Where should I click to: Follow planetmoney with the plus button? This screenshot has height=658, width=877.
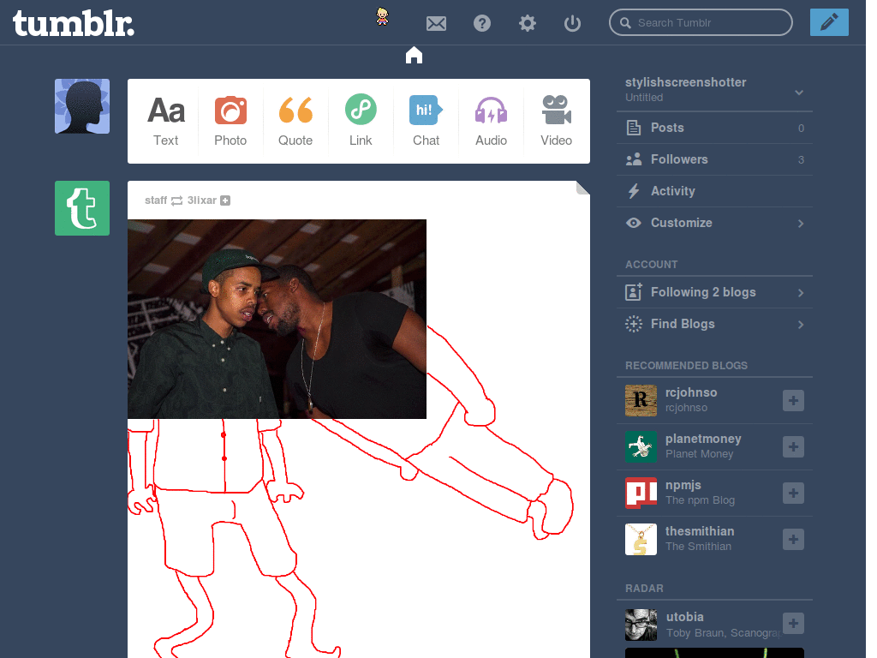point(793,447)
